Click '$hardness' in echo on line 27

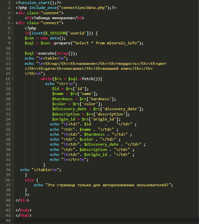(94, 135)
